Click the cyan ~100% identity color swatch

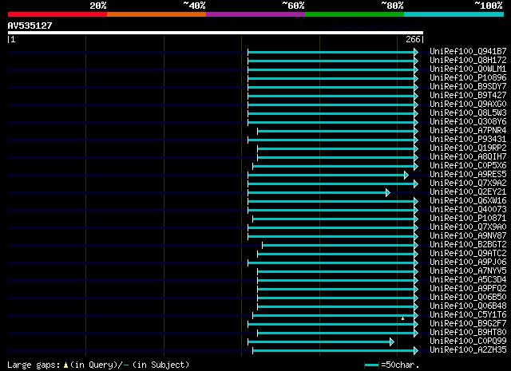click(454, 14)
